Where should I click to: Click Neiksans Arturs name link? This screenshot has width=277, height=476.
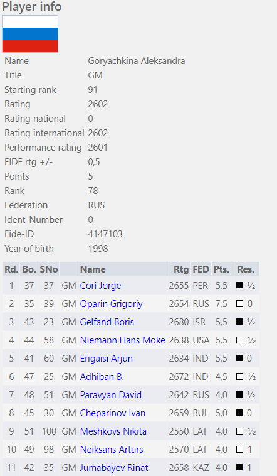click(x=112, y=450)
